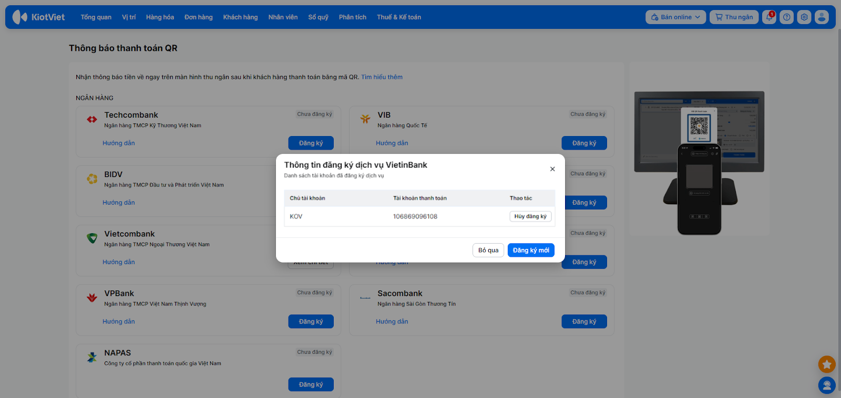Screen dimensions: 841x398
Task: Open Hướng dẫn link for Vietcombank
Action: coord(119,262)
